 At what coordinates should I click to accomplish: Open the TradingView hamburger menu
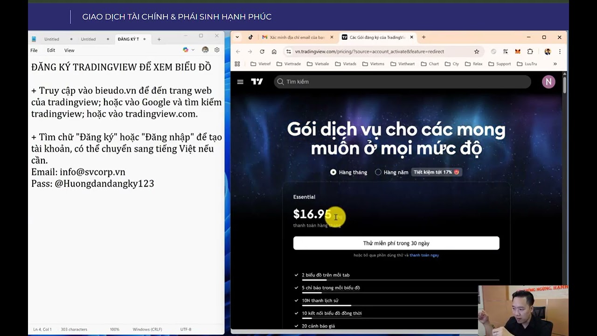coord(240,82)
